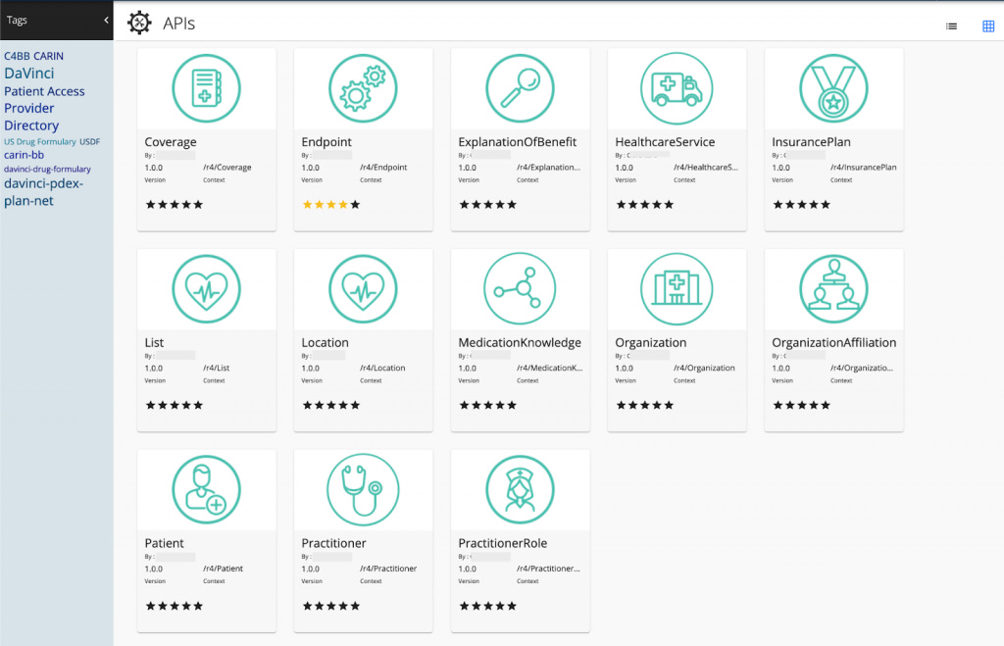1004x646 pixels.
Task: Filter by the davinci-pdex-plan-net tag
Action: click(x=43, y=192)
